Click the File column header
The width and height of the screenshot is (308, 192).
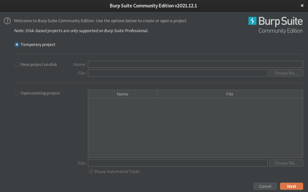tap(230, 94)
